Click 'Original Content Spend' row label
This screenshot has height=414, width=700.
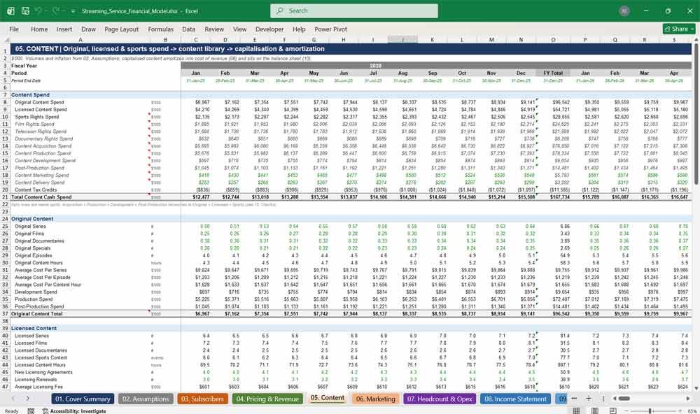(39, 102)
